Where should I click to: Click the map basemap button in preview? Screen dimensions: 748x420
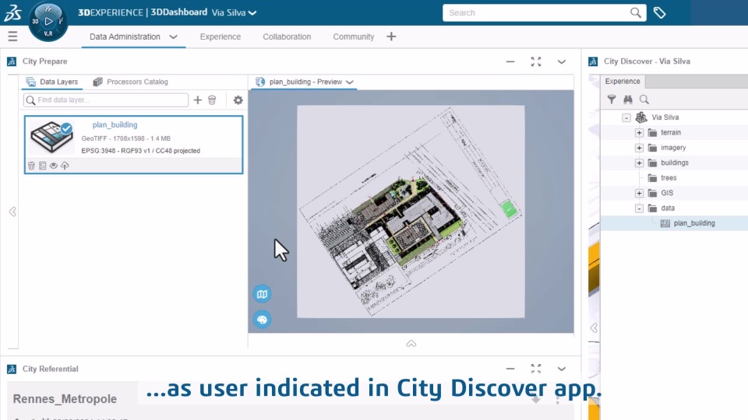coord(262,294)
